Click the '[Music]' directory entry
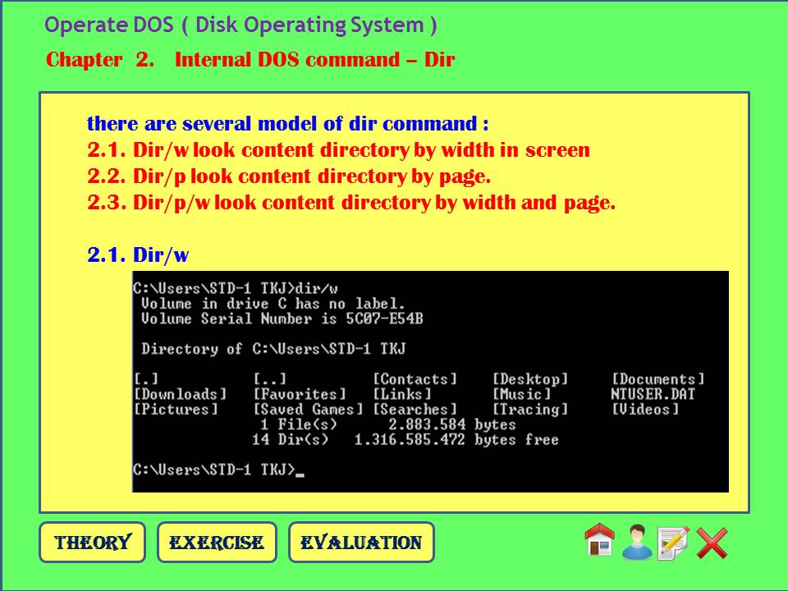 point(521,394)
